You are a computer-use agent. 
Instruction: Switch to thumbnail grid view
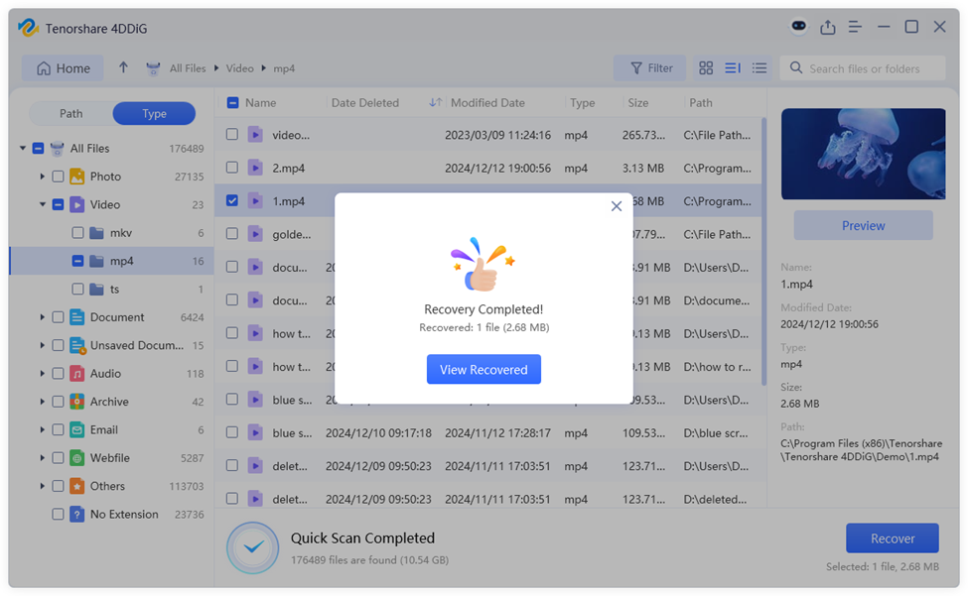pos(706,68)
